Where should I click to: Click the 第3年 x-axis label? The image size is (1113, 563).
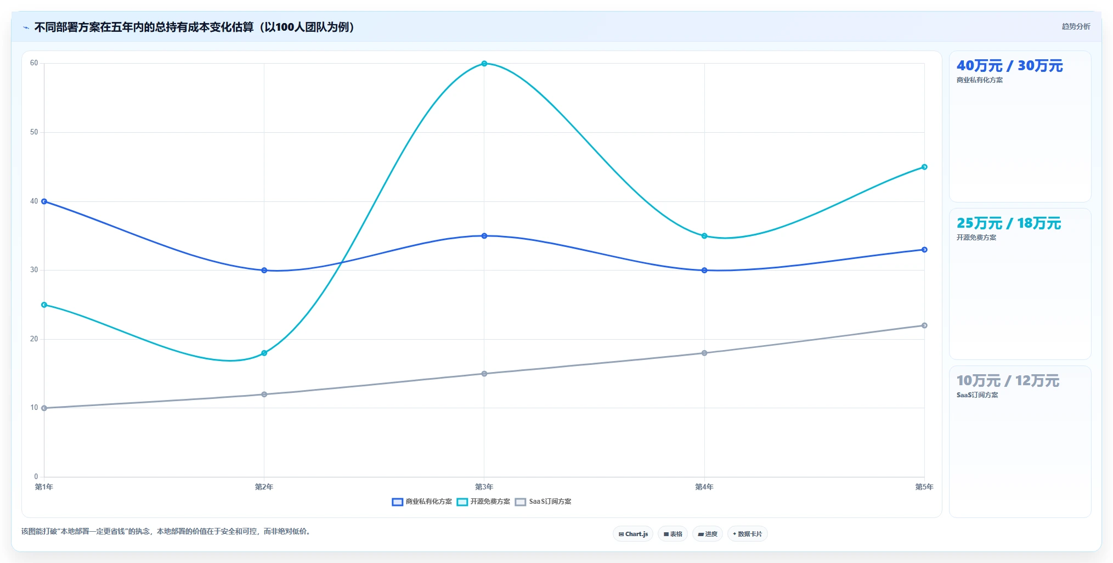[x=484, y=487]
